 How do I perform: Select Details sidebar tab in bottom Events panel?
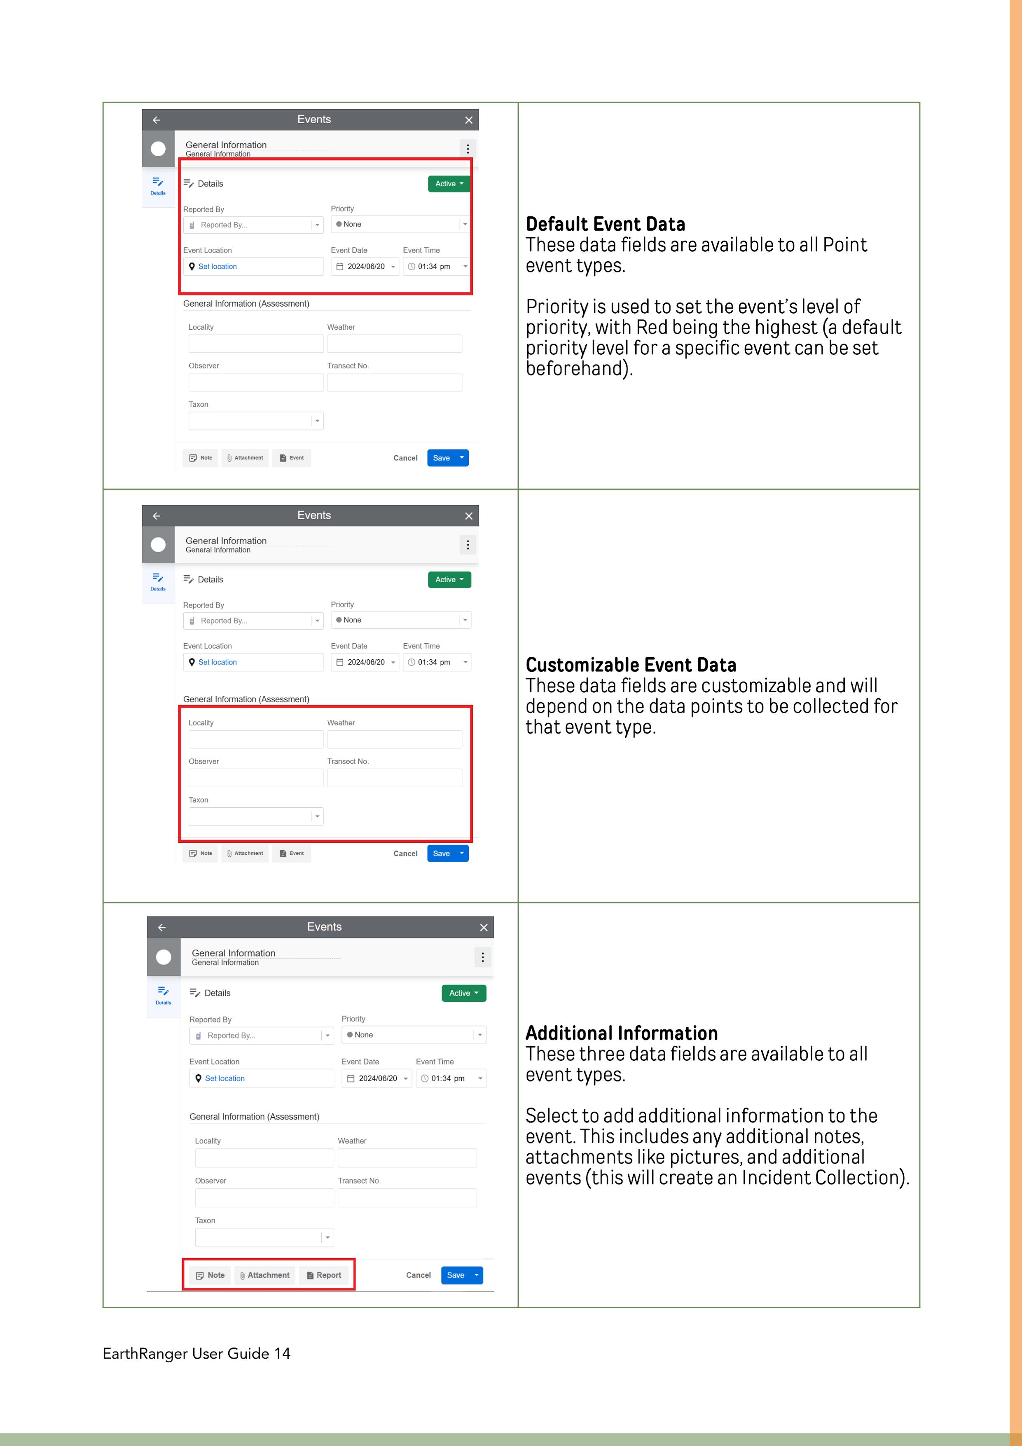pos(163,994)
